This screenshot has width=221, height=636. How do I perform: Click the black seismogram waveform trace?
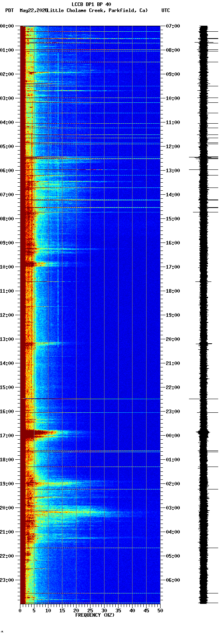coord(204,315)
